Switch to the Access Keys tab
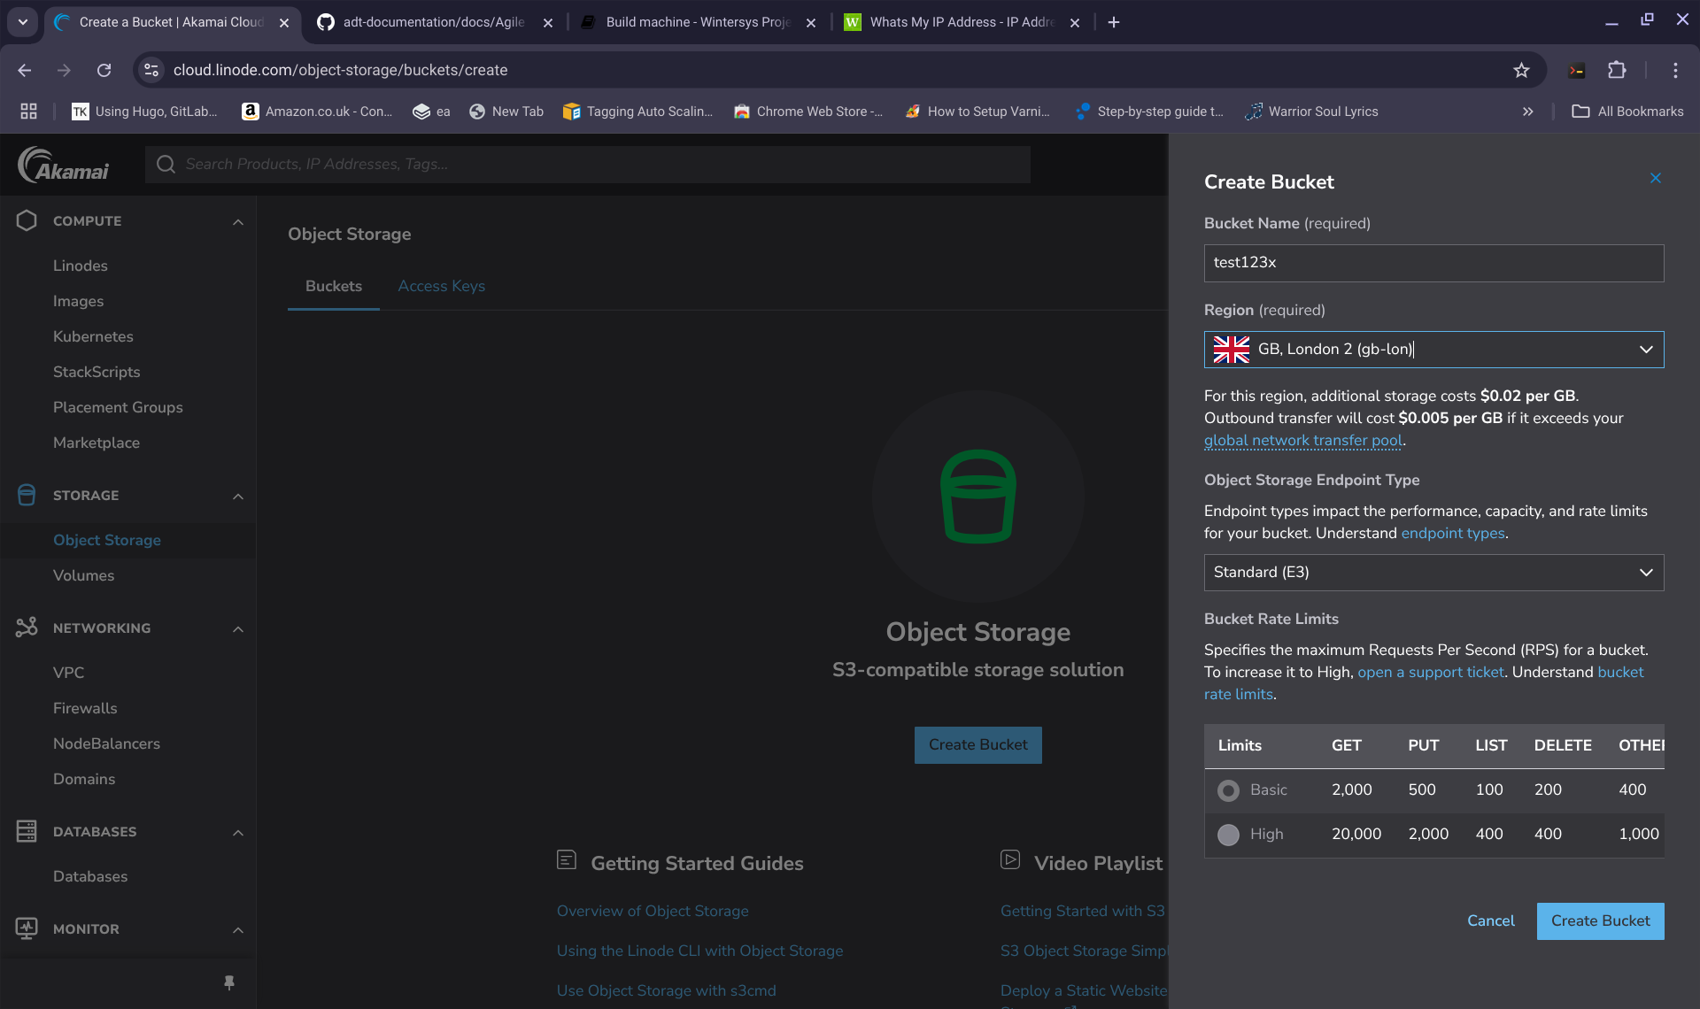The width and height of the screenshot is (1700, 1009). pos(441,286)
